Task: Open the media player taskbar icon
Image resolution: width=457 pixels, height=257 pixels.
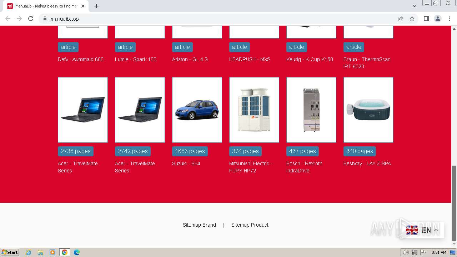Action: coord(52,252)
